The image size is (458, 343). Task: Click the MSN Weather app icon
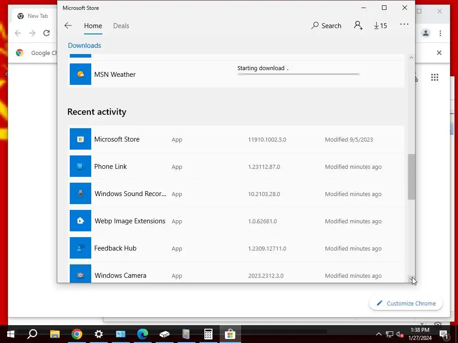pyautogui.click(x=81, y=74)
